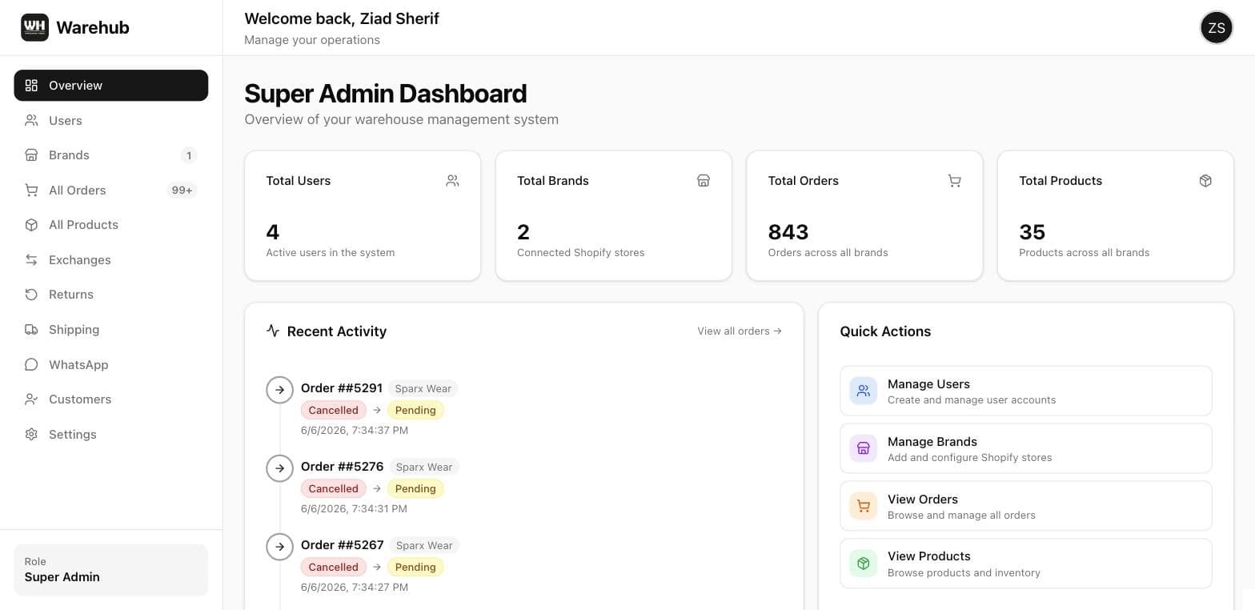Click the Customers person-check icon

coord(31,399)
